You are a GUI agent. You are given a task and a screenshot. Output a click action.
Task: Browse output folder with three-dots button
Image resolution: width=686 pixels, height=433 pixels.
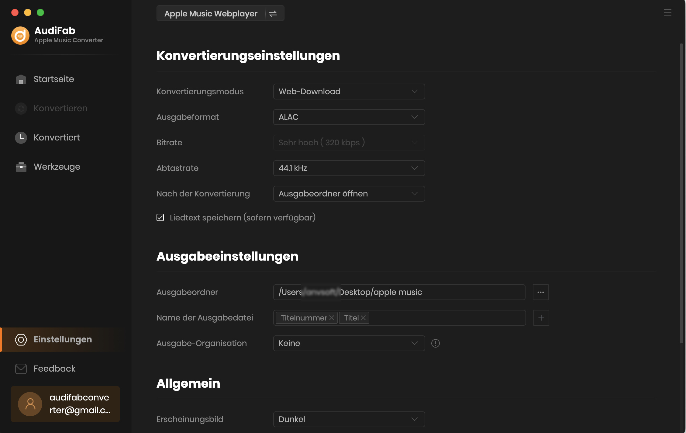540,292
